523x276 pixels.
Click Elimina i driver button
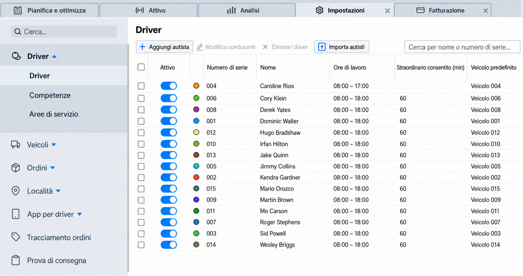[285, 47]
